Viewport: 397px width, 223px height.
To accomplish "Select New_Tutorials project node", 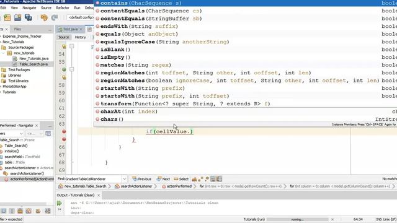I will [x=13, y=42].
